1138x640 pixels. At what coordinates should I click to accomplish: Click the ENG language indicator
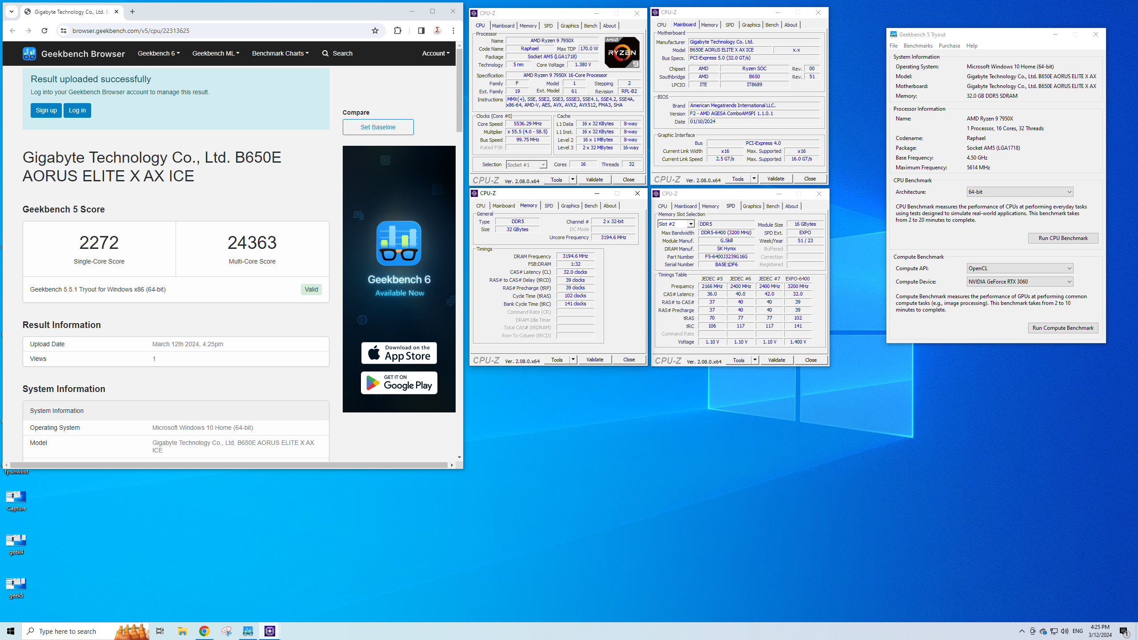[1078, 631]
